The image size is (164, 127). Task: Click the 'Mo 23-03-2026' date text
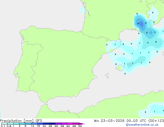(109, 121)
